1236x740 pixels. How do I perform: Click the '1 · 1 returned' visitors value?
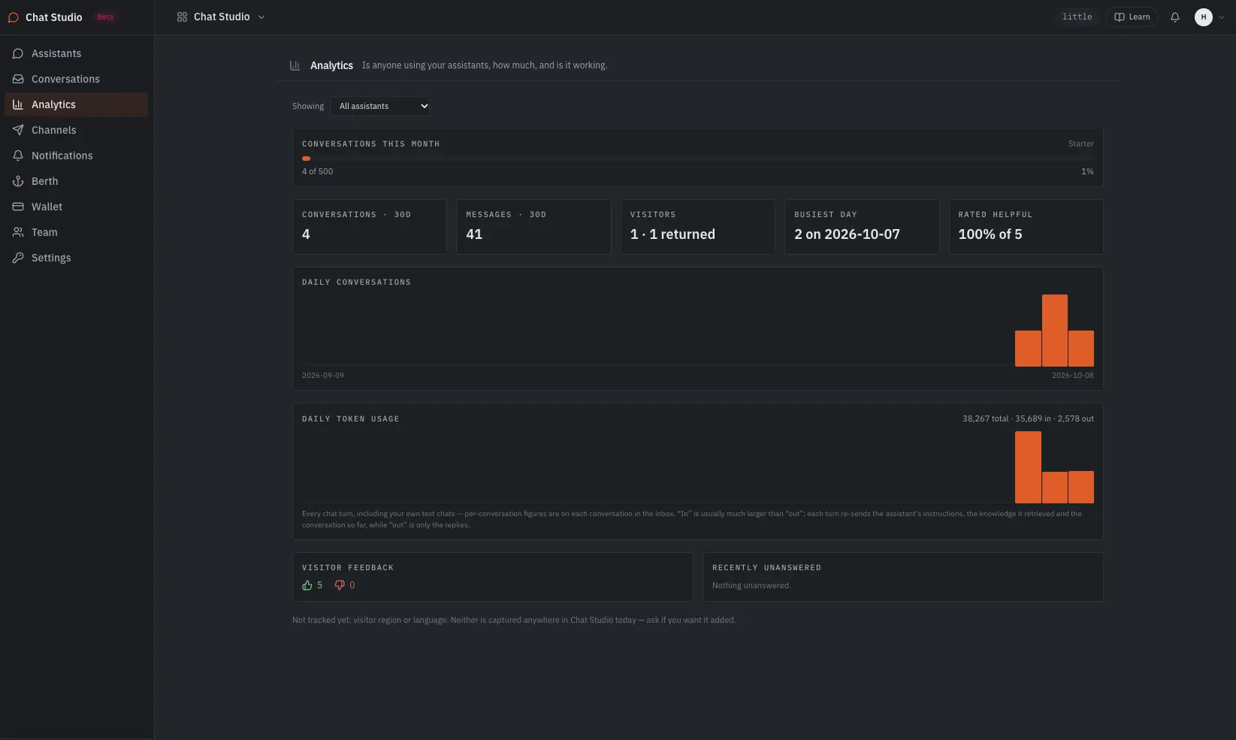coord(672,234)
